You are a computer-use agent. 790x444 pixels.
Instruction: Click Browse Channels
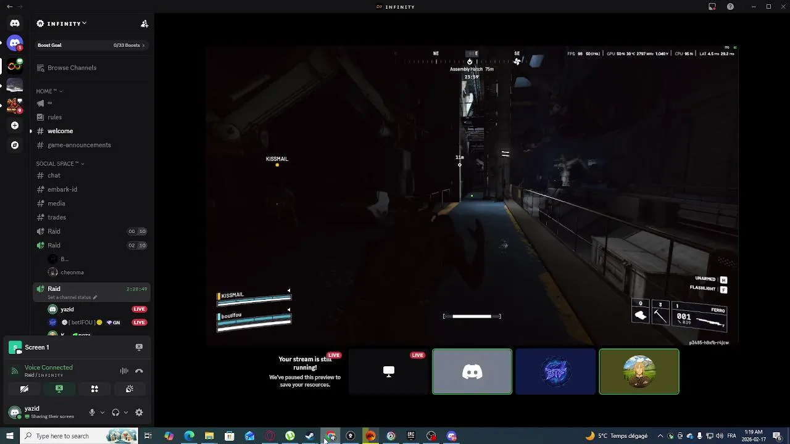pyautogui.click(x=93, y=68)
